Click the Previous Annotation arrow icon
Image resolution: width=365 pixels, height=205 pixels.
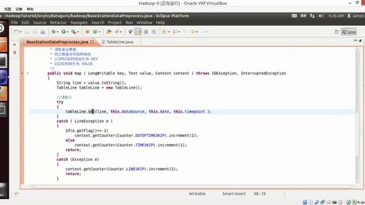(x=175, y=32)
